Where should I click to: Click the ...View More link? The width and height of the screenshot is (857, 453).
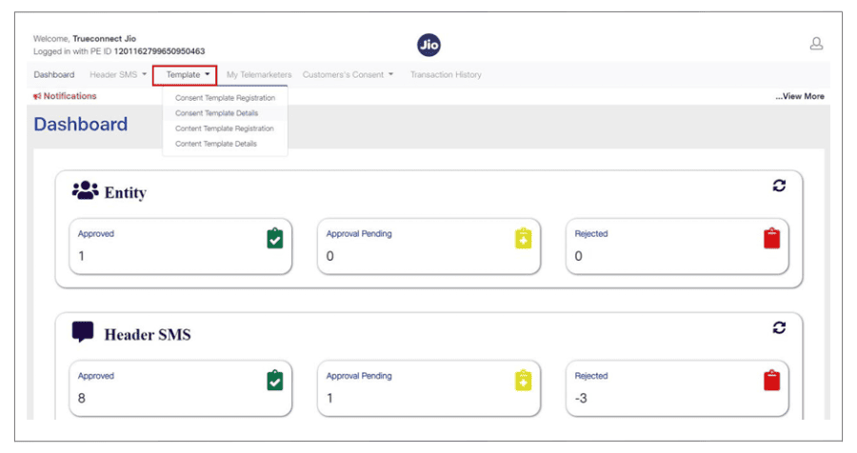pos(800,96)
